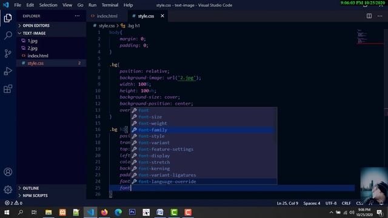Choose font-style from the suggestions
Image resolution: width=388 pixels, height=218 pixels.
pyautogui.click(x=204, y=136)
